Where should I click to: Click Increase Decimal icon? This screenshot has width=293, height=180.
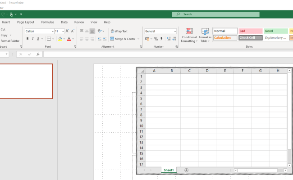[x=169, y=39]
